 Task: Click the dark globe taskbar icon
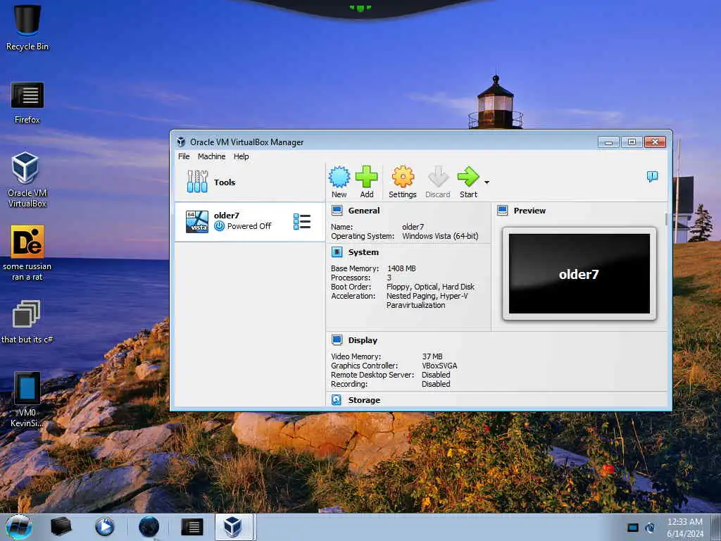pos(149,527)
